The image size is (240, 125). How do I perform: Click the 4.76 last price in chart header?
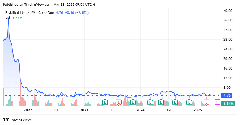[x=60, y=13]
